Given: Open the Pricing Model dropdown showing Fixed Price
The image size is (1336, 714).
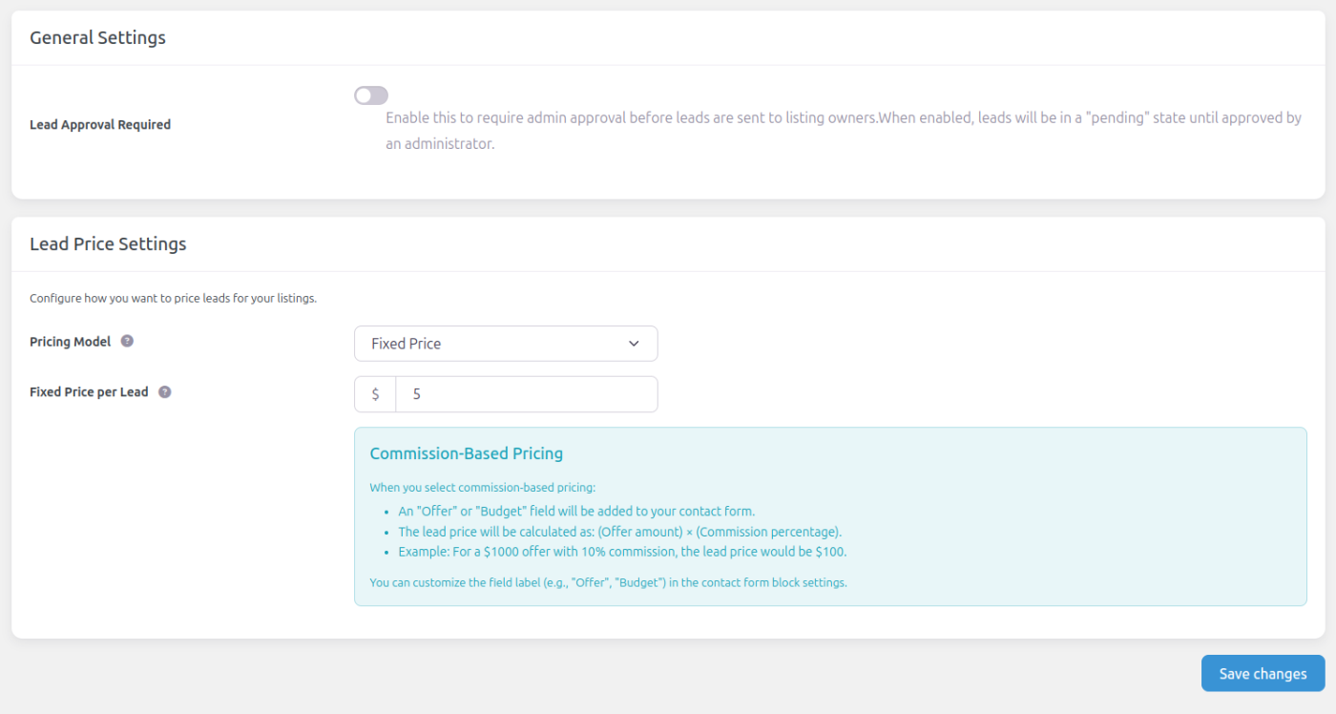Looking at the screenshot, I should point(506,344).
